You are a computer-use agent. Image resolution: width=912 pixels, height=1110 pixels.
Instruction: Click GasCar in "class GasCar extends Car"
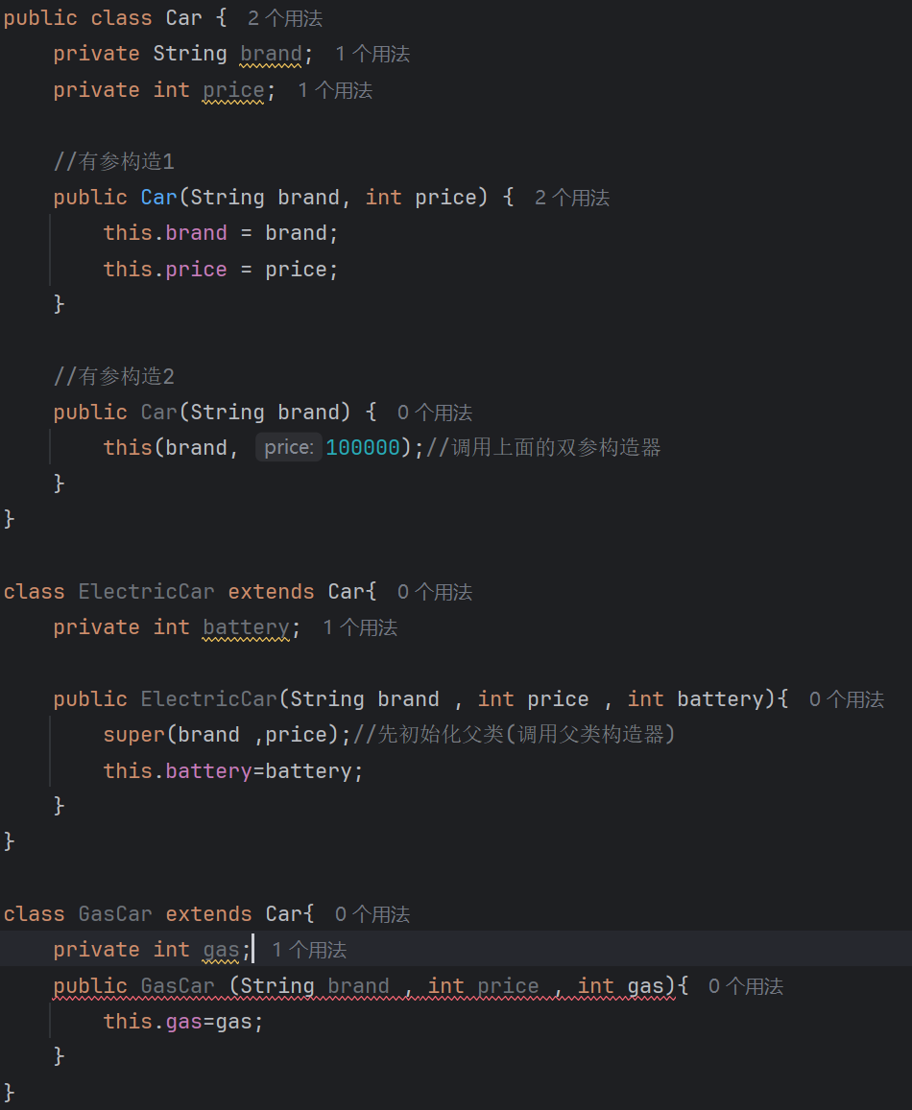115,914
